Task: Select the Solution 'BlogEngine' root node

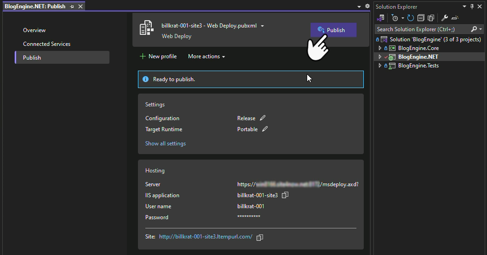Action: pyautogui.click(x=435, y=39)
